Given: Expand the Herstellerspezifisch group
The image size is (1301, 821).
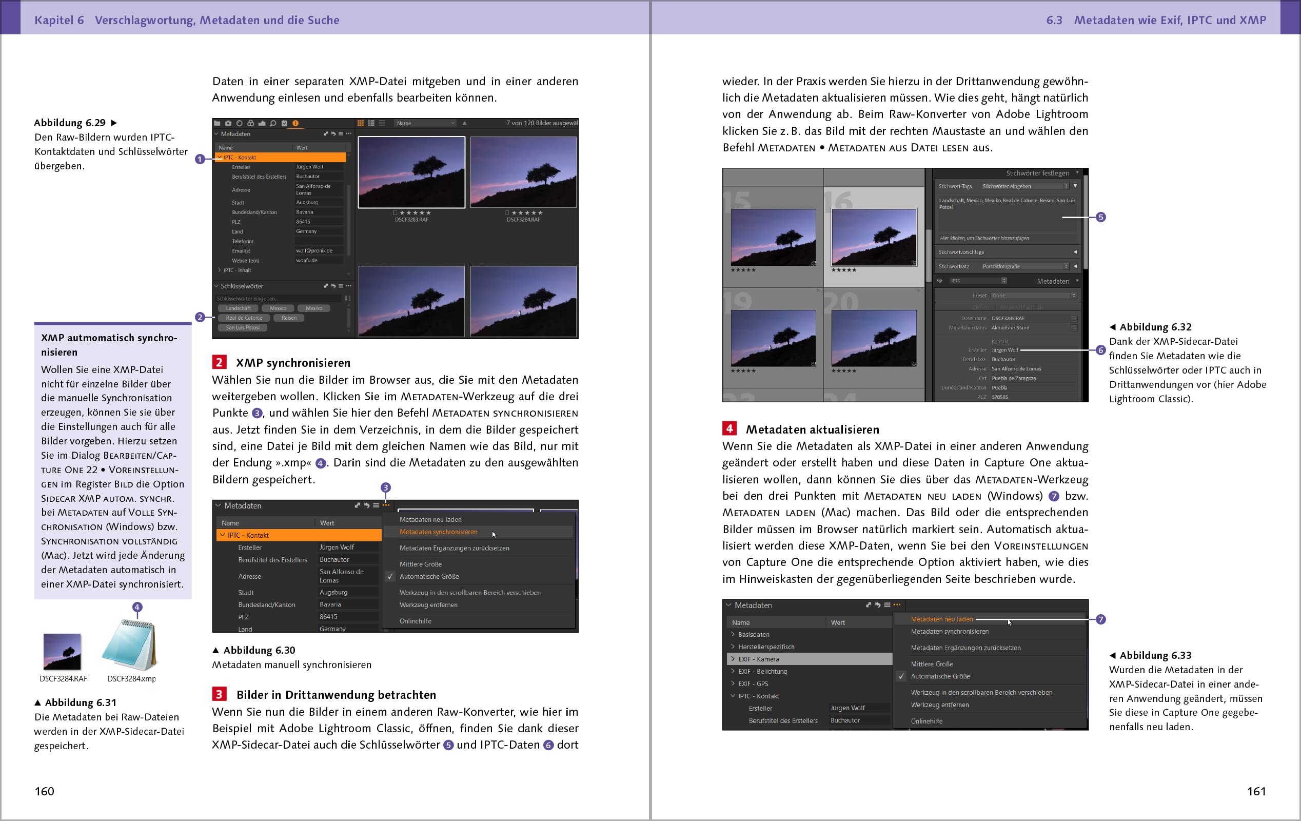Looking at the screenshot, I should pyautogui.click(x=733, y=647).
